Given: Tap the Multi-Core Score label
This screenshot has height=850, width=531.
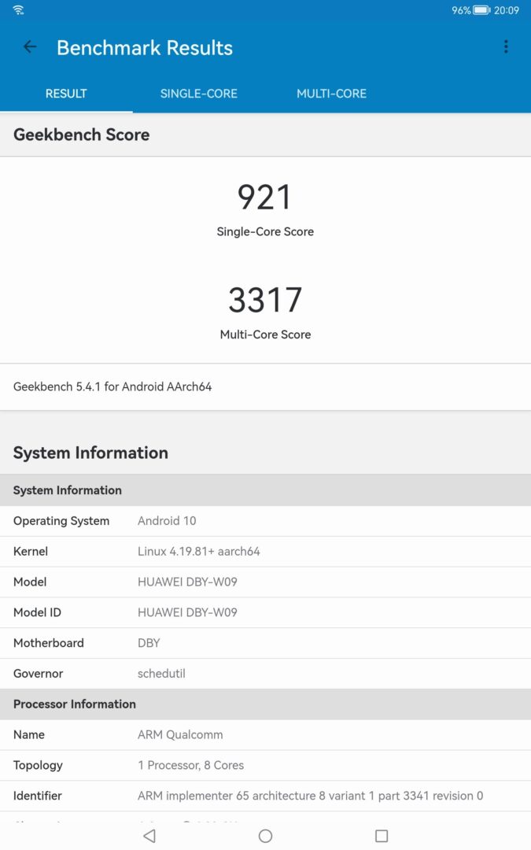Looking at the screenshot, I should click(265, 334).
